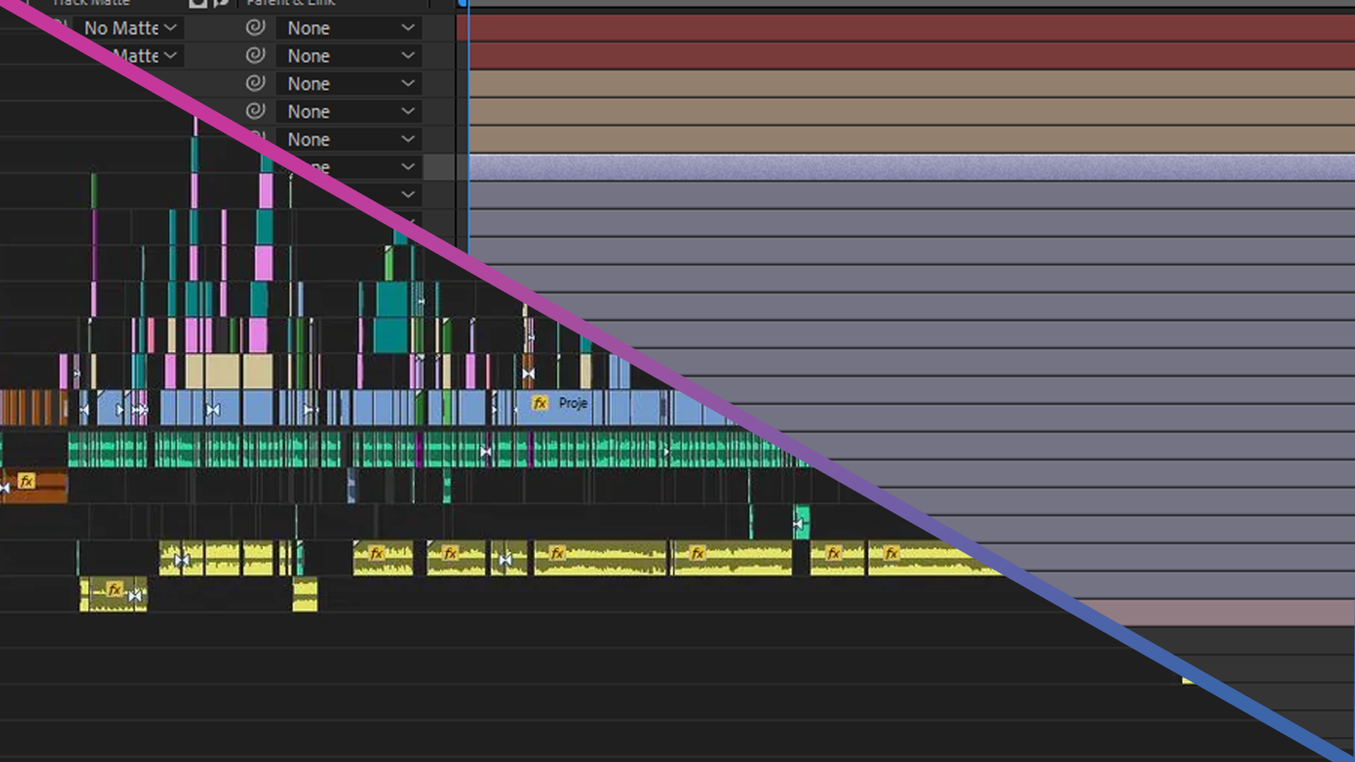The image size is (1355, 762).
Task: Click the pick whip in the fourth layer row
Action: coord(255,111)
